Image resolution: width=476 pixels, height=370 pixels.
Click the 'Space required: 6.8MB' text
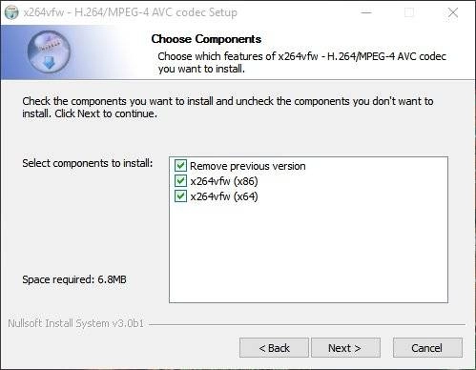pyautogui.click(x=74, y=279)
